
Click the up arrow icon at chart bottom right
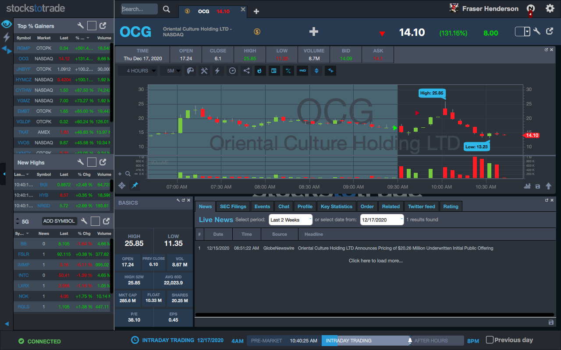pos(548,186)
